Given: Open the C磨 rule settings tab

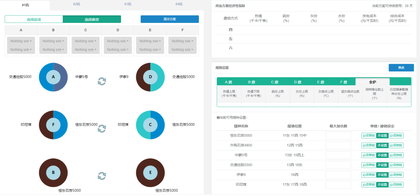Looking at the screenshot, I should click(x=275, y=82).
